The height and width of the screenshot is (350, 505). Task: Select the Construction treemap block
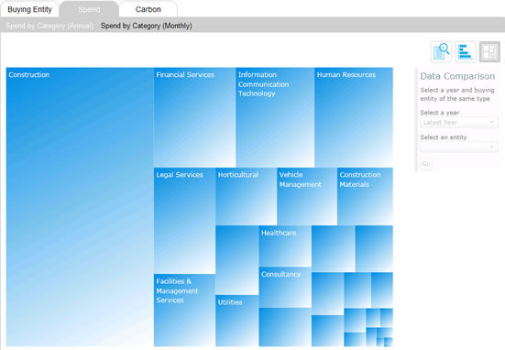80,207
